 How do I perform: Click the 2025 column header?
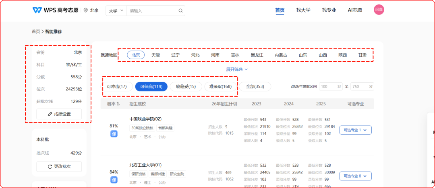[x=321, y=104]
